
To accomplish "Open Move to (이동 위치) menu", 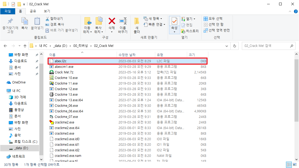I will 87,25.
